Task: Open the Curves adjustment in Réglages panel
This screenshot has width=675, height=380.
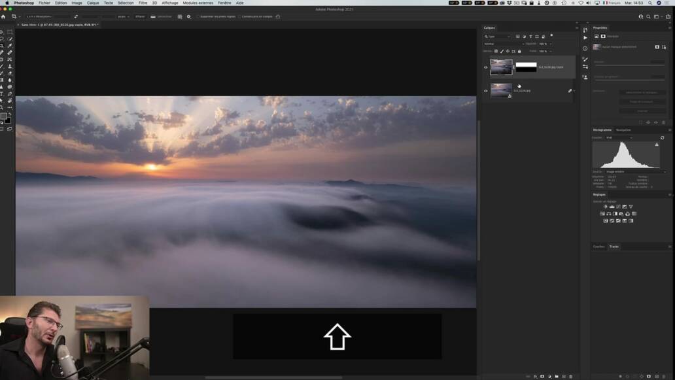Action: [619, 207]
